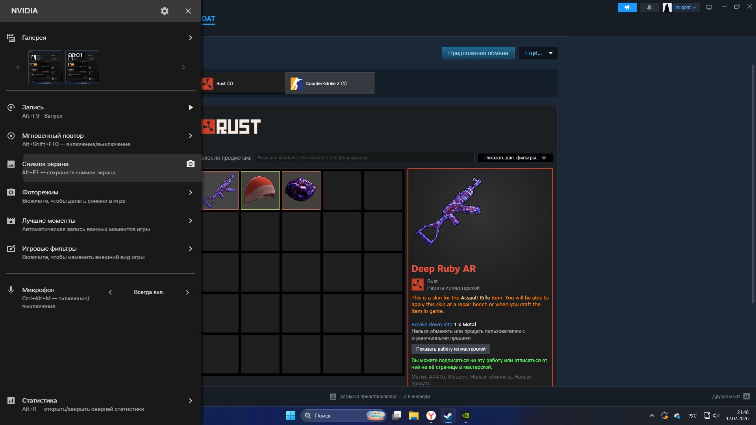Click the Фоторежим camera icon

point(11,192)
